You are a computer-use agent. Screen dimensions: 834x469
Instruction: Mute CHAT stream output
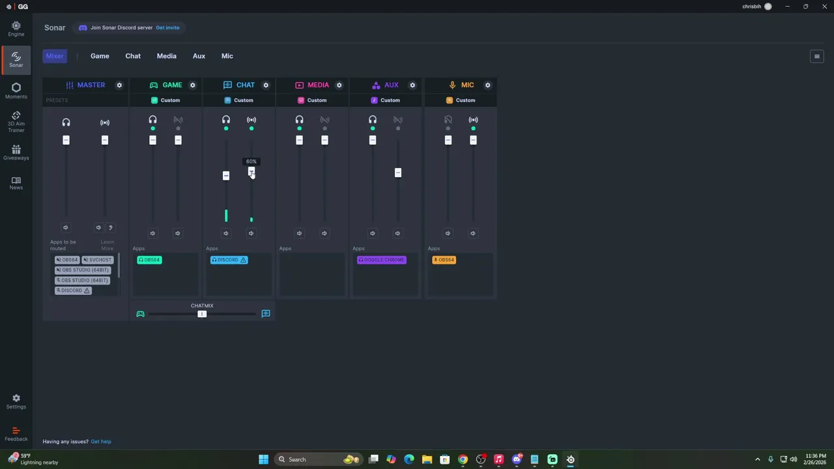coord(251,233)
